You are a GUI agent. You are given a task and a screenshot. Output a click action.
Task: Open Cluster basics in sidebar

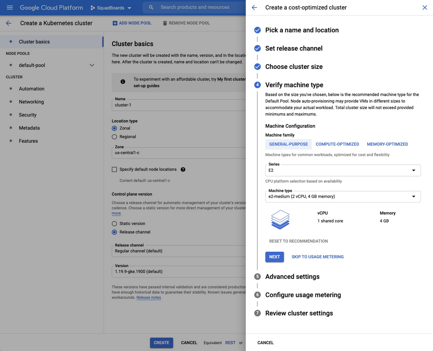(x=51, y=42)
